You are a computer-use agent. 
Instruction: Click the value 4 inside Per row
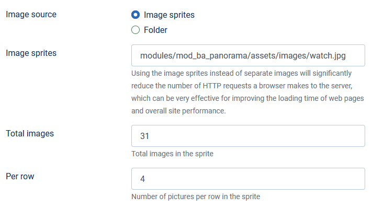click(x=142, y=179)
